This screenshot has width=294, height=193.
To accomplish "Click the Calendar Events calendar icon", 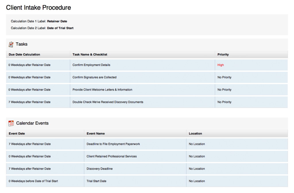I will click(x=11, y=123).
